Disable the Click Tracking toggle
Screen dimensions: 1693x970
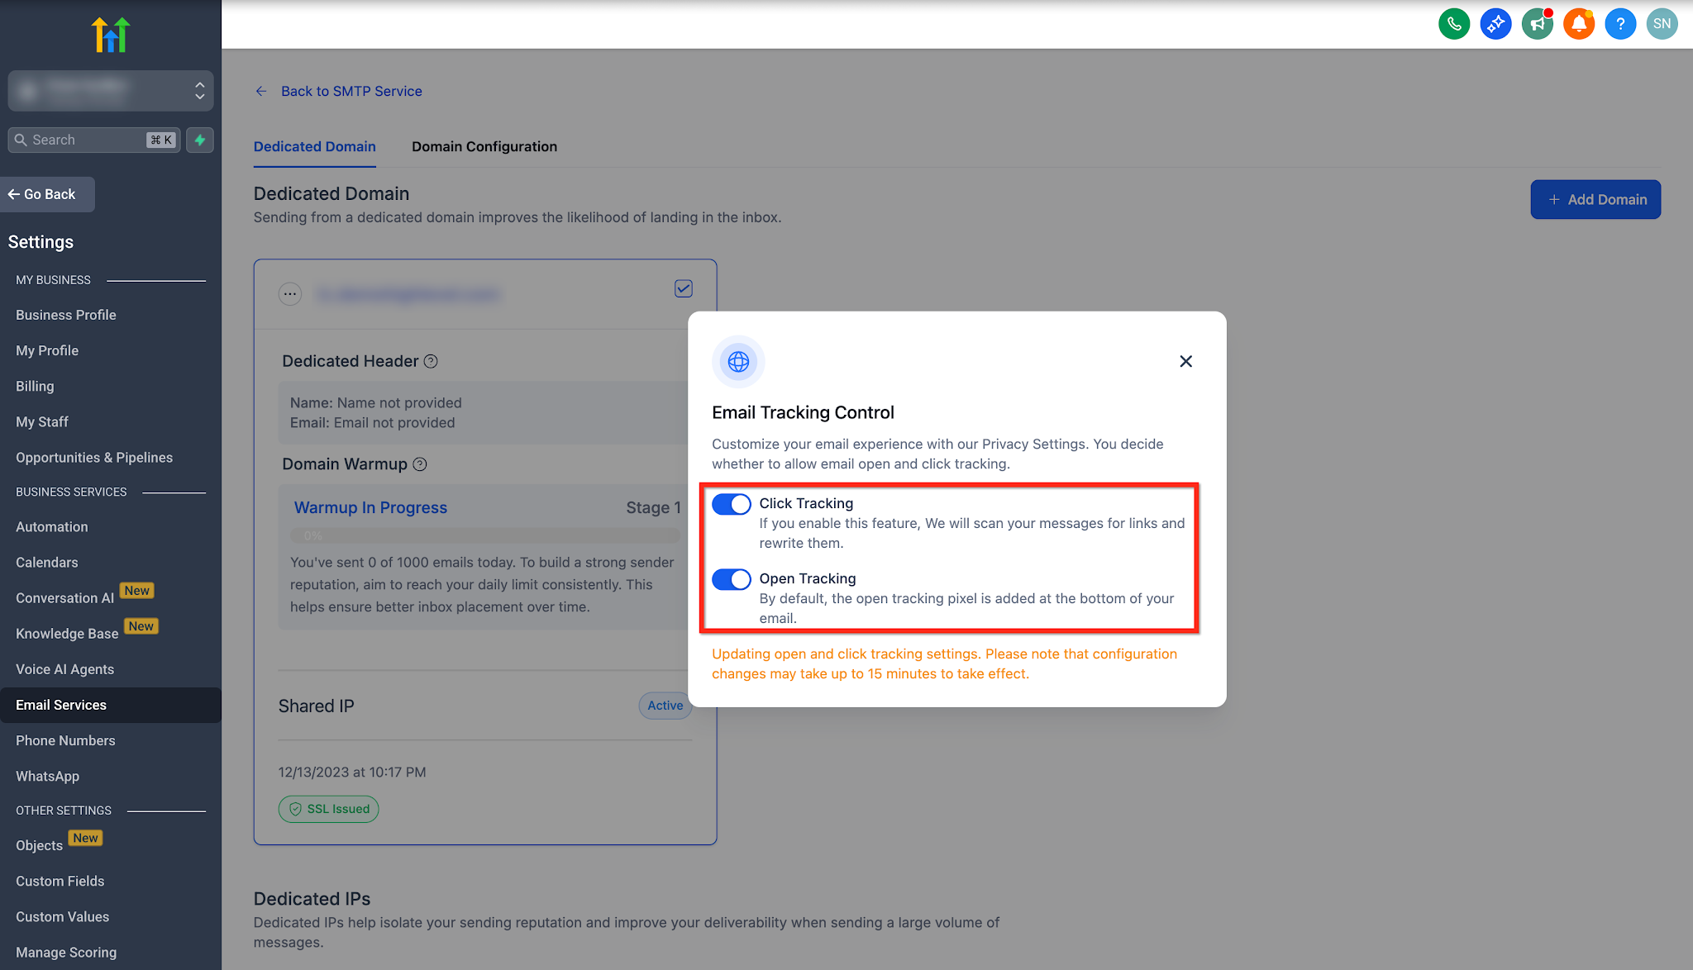tap(732, 504)
